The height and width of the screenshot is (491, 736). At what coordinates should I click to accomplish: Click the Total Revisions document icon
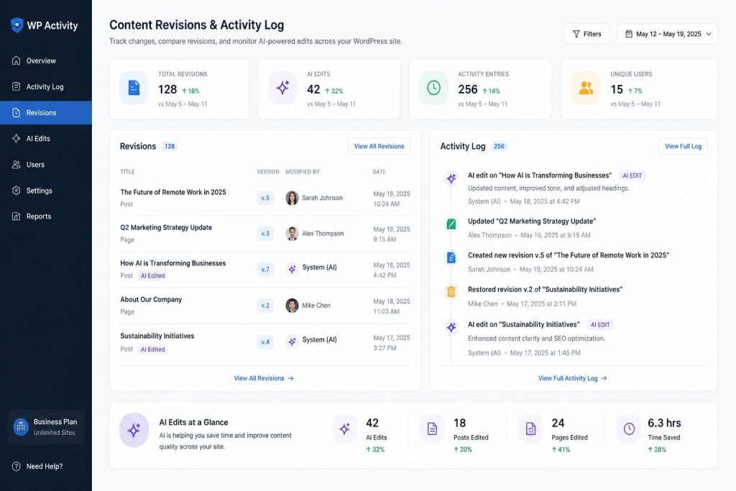[x=134, y=88]
